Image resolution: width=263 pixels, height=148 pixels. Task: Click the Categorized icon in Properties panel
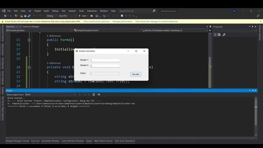215,35
